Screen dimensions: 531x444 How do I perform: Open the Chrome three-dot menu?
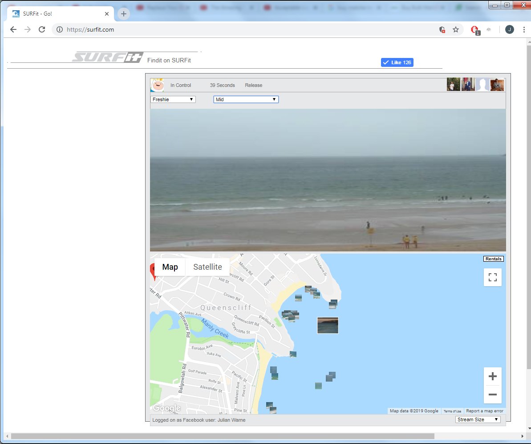click(x=524, y=29)
